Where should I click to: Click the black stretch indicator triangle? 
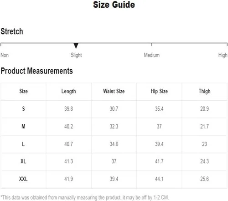pos(76,46)
